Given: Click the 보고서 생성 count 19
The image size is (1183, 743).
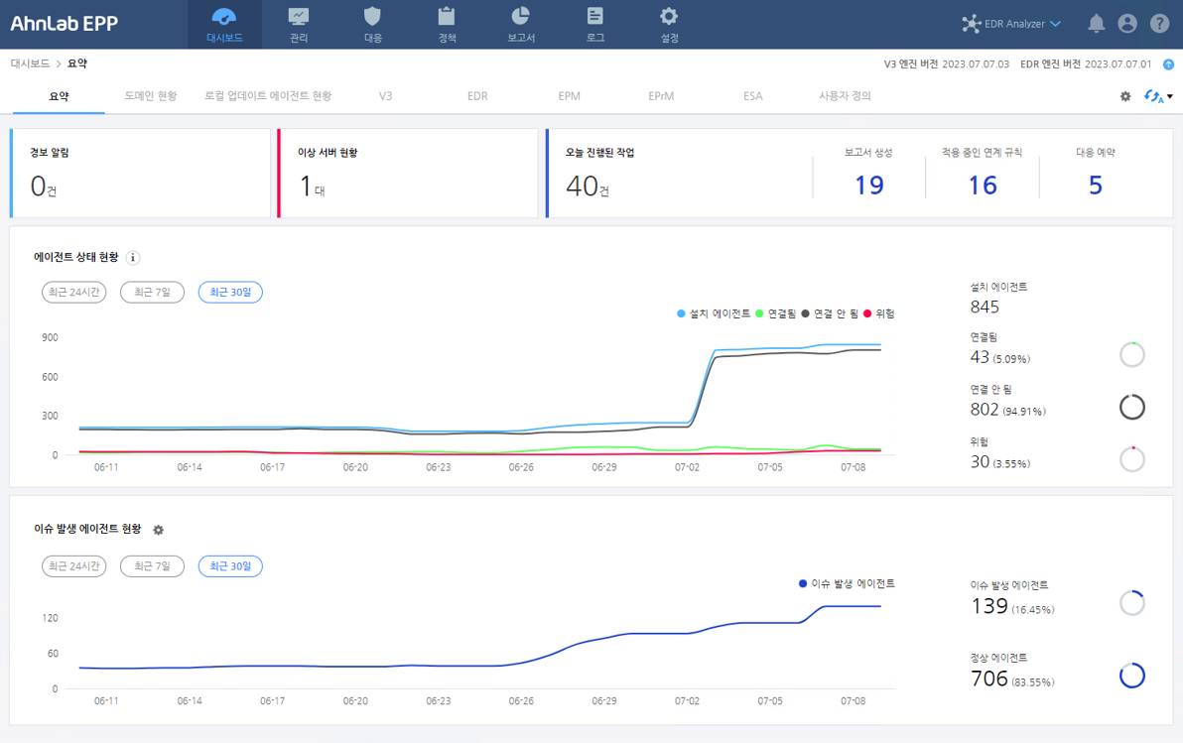Looking at the screenshot, I should (x=868, y=186).
